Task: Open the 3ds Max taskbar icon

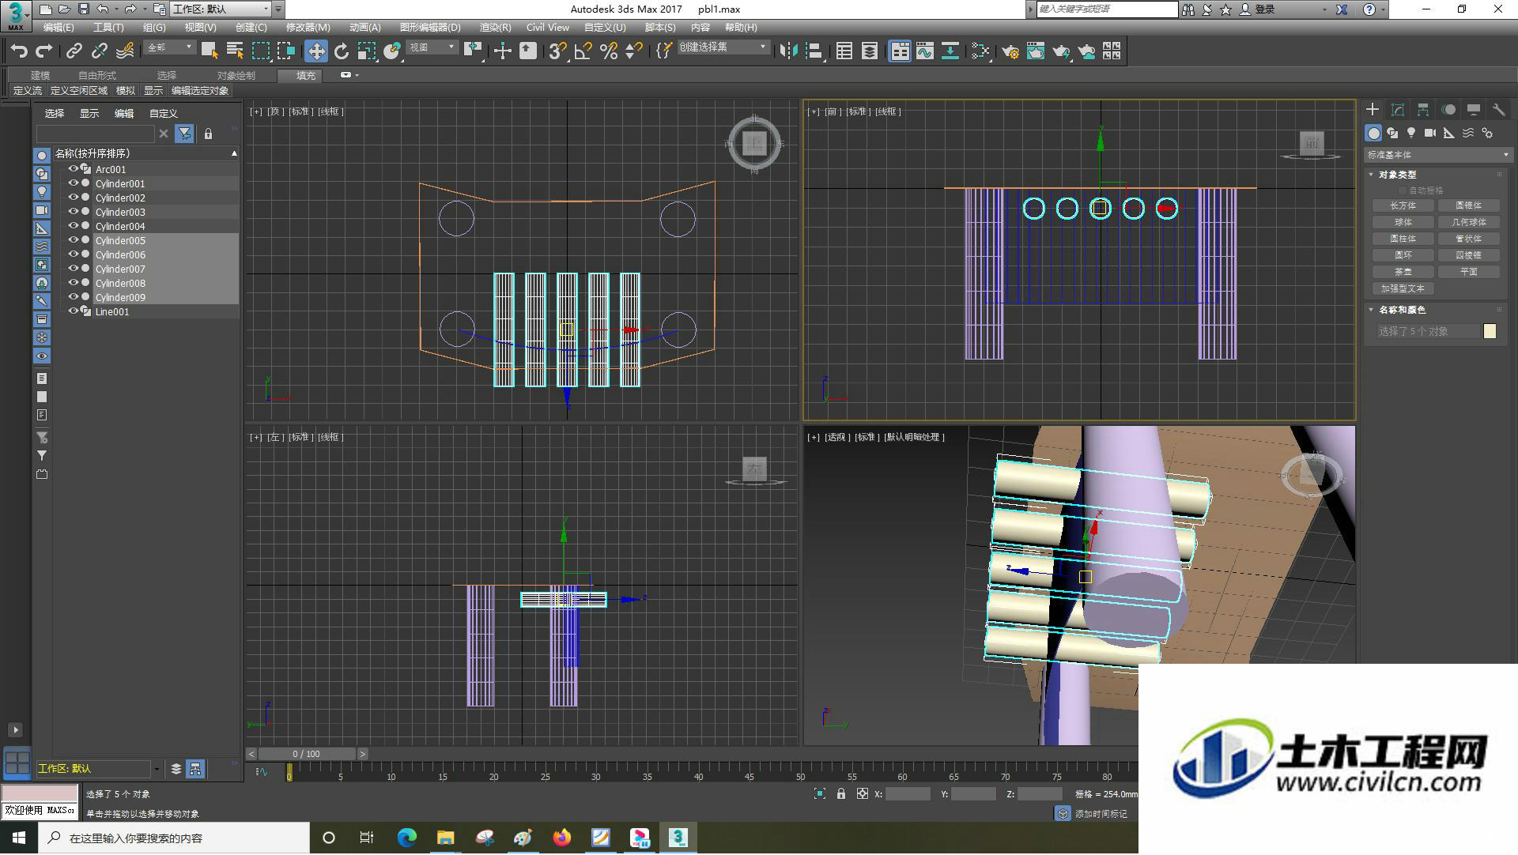Action: tap(678, 838)
